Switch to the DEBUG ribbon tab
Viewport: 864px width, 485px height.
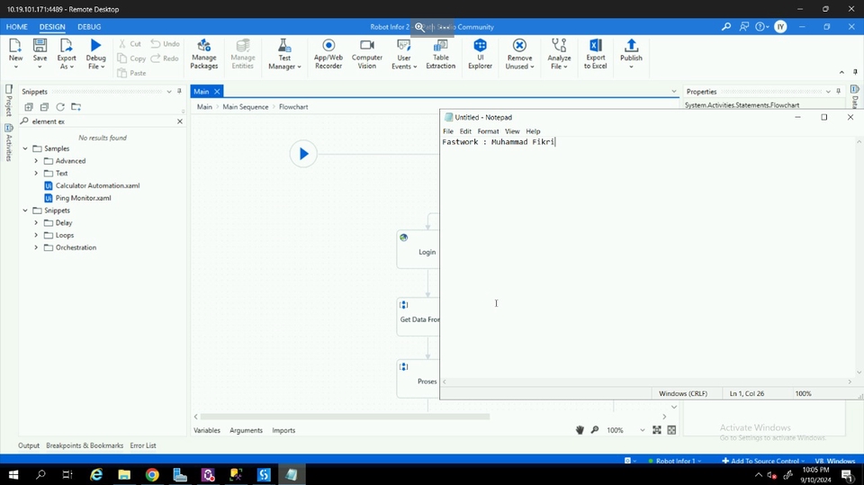tap(89, 26)
